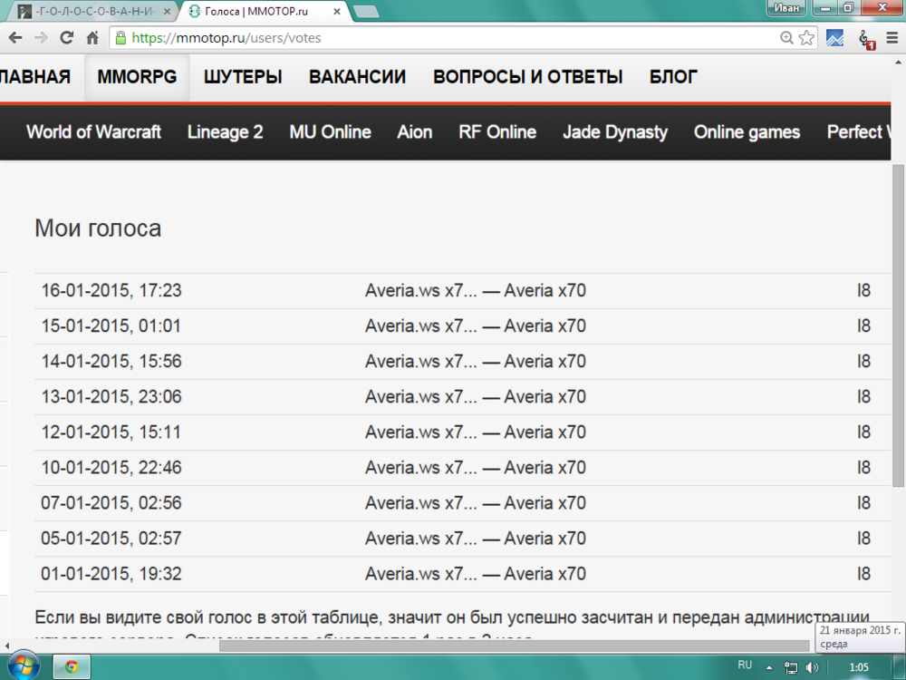
Task: Click the blue chart extension icon
Action: pyautogui.click(x=835, y=38)
